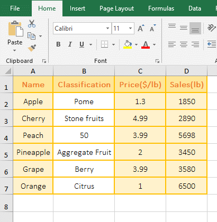Apply red font color

click(146, 44)
